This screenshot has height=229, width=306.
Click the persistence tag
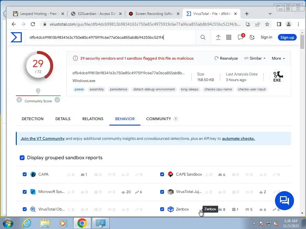click(118, 89)
